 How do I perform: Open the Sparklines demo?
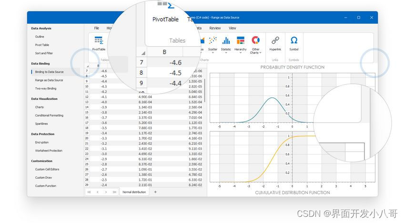(41, 124)
